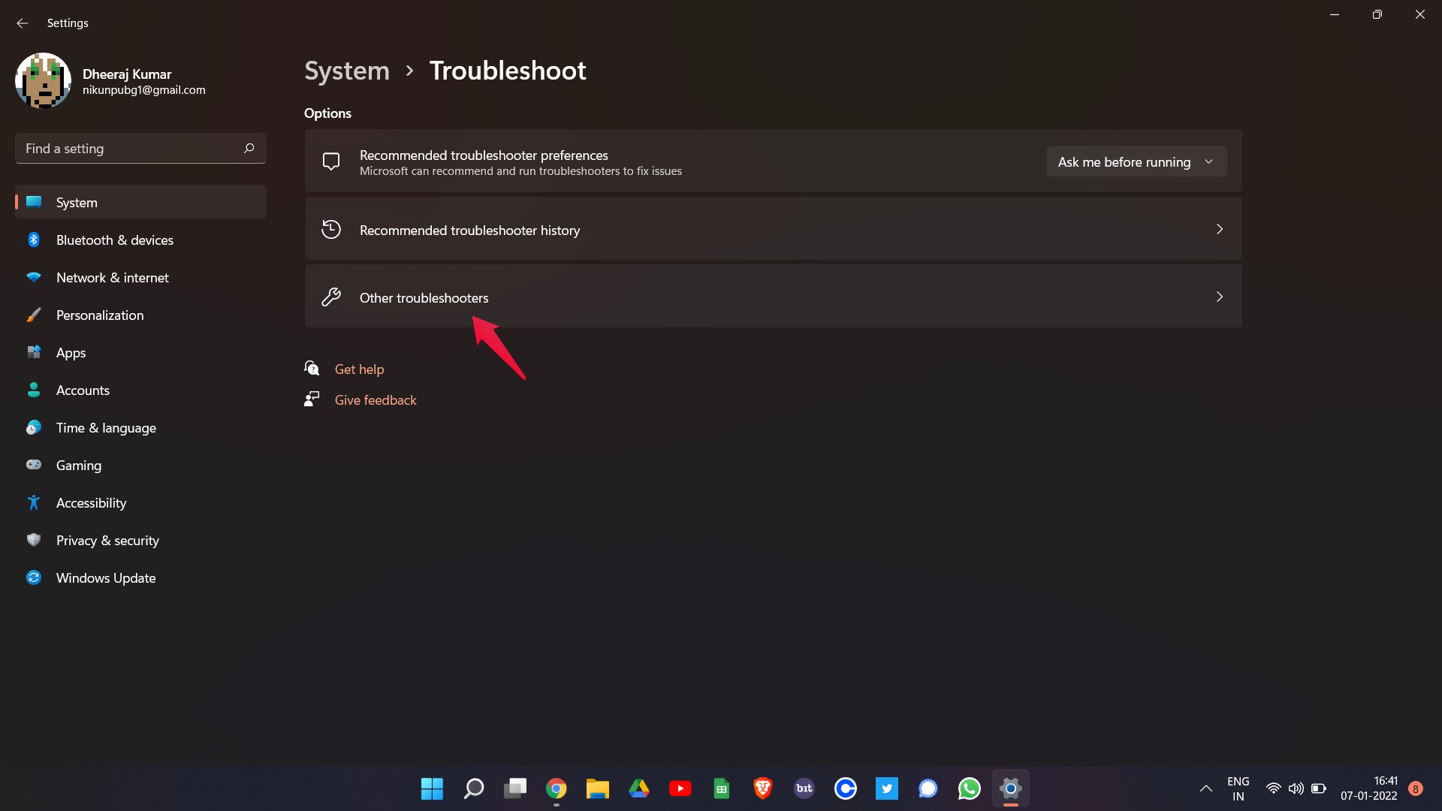Open Personalization settings

click(99, 314)
